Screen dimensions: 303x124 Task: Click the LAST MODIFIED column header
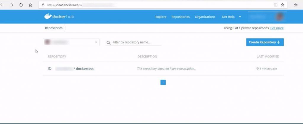(268, 57)
